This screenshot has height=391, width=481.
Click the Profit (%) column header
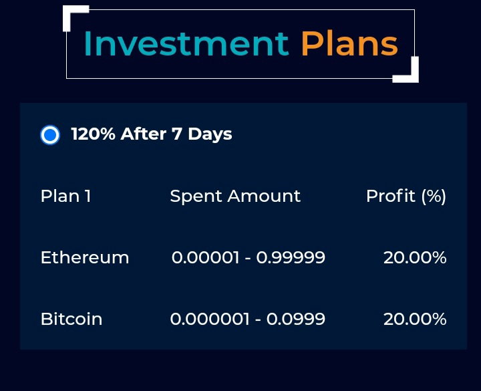click(406, 196)
